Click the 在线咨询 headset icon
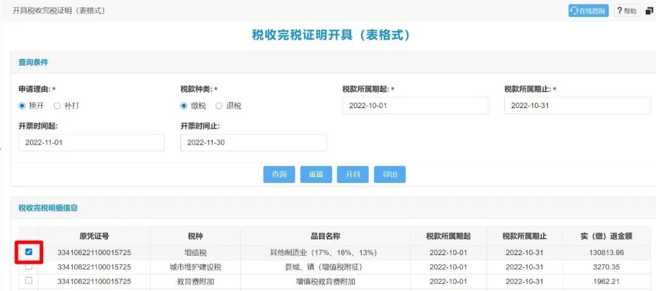The height and width of the screenshot is (291, 656). [x=574, y=11]
